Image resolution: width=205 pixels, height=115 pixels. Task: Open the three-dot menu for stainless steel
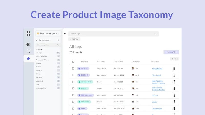click(174, 82)
